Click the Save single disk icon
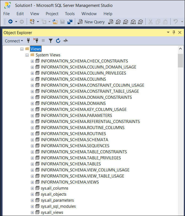Image resolution: width=185 pixels, height=216 pixels. [62, 22]
